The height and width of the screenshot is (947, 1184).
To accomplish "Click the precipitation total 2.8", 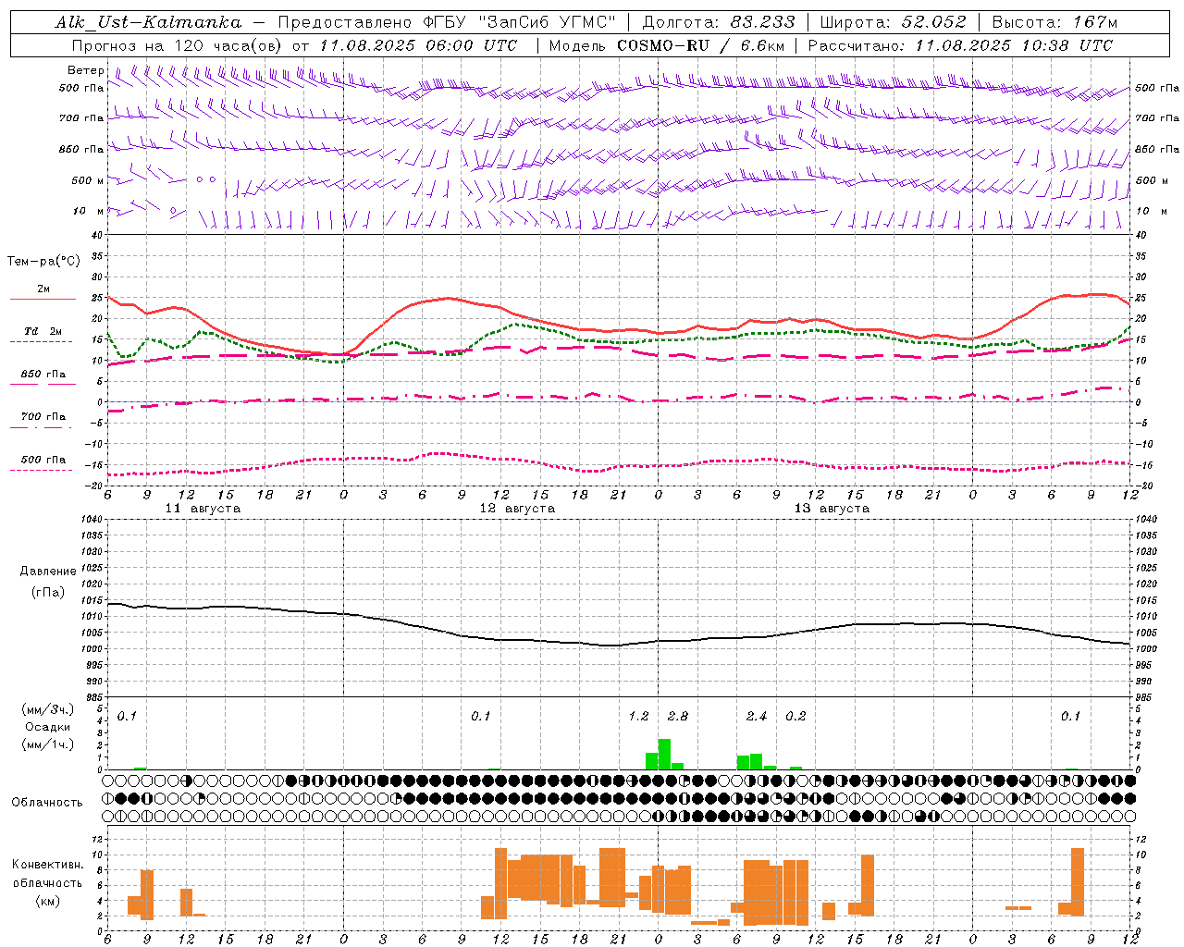I will coord(678,717).
